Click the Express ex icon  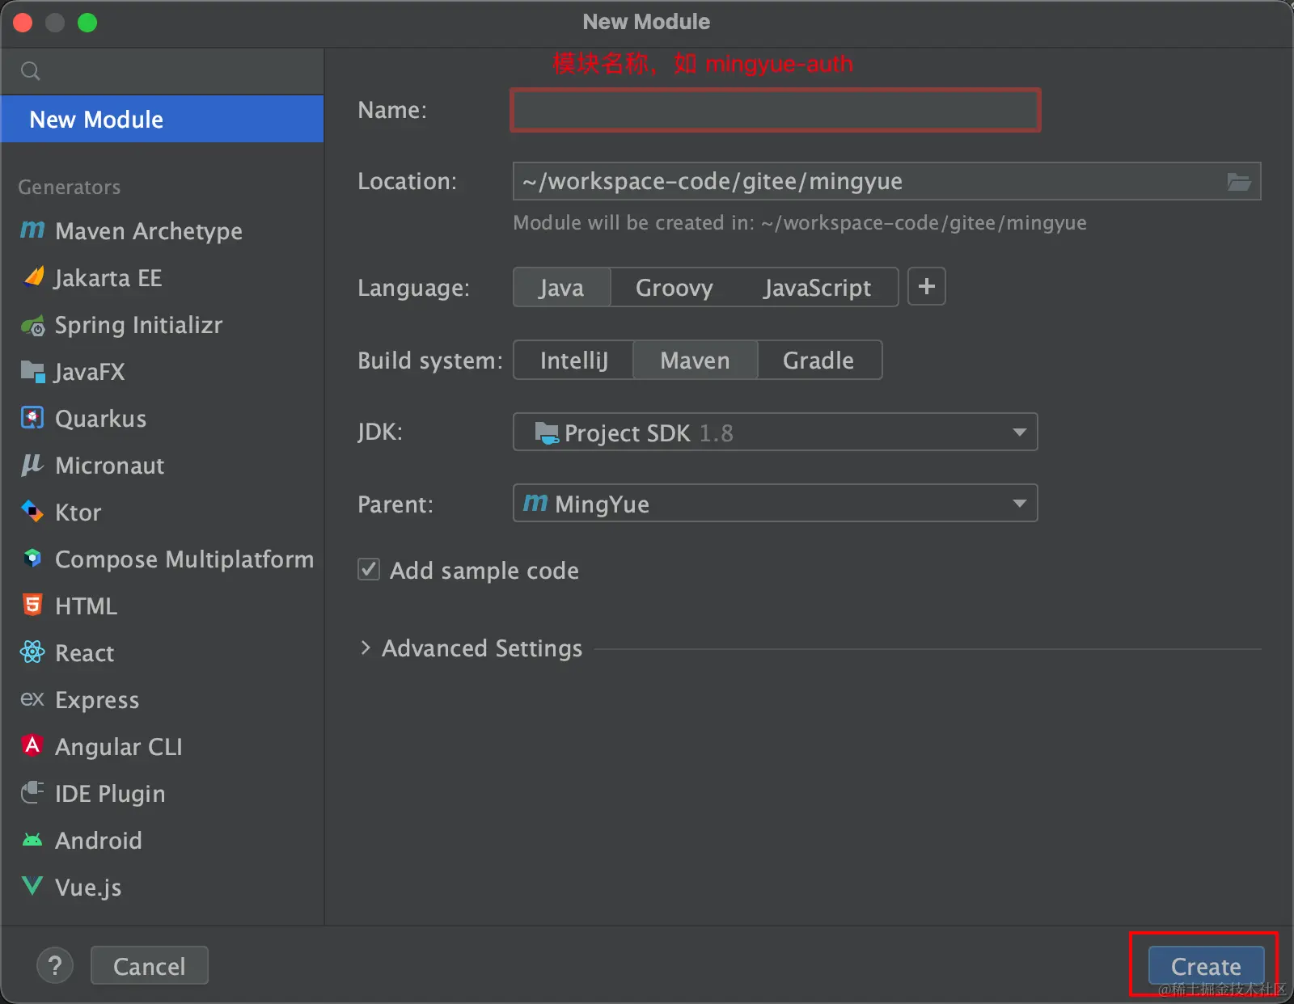(32, 698)
